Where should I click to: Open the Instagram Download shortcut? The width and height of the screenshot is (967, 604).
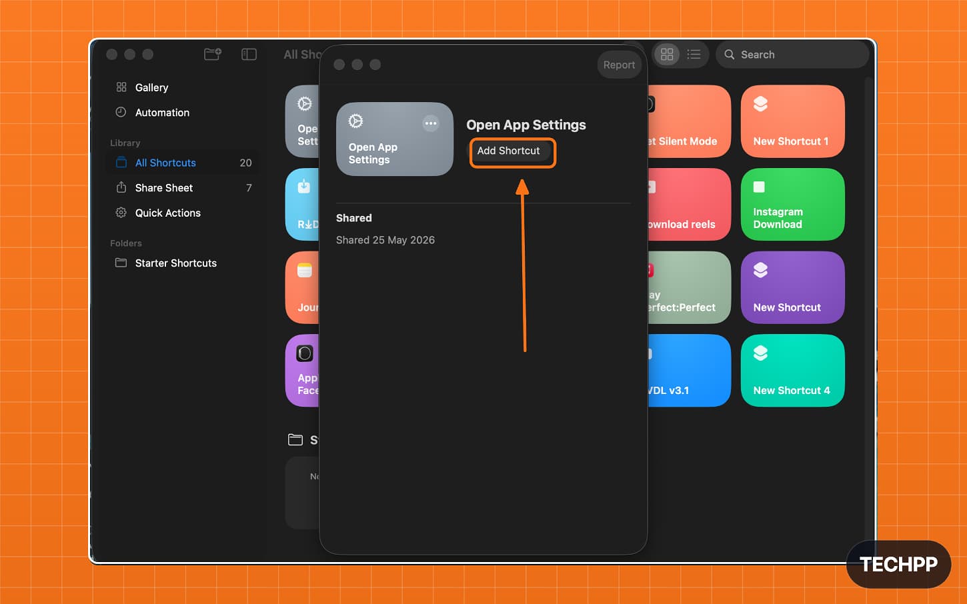point(792,204)
